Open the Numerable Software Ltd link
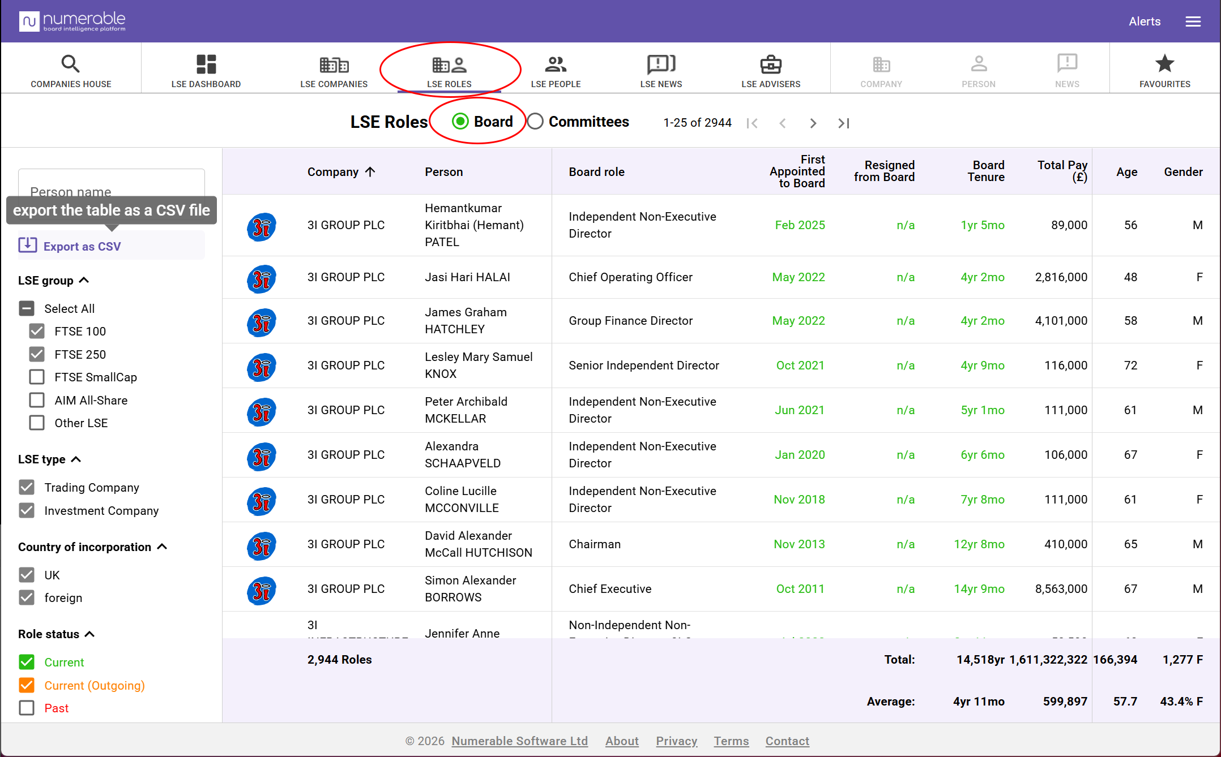The width and height of the screenshot is (1221, 757). point(519,741)
